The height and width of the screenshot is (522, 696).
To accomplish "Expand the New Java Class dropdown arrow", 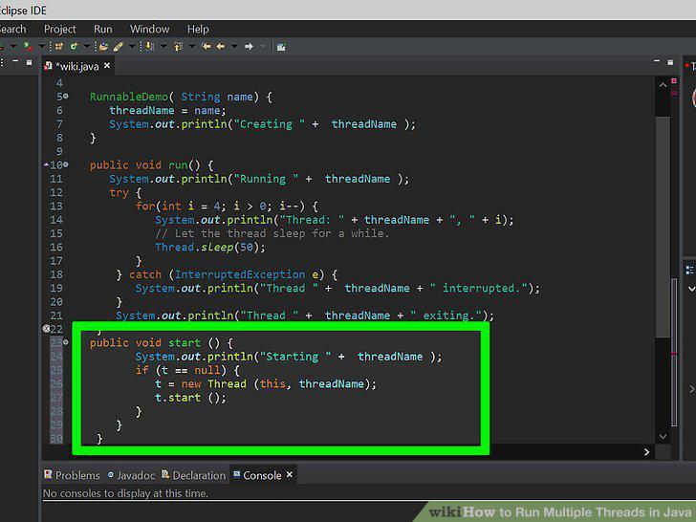I will point(87,46).
